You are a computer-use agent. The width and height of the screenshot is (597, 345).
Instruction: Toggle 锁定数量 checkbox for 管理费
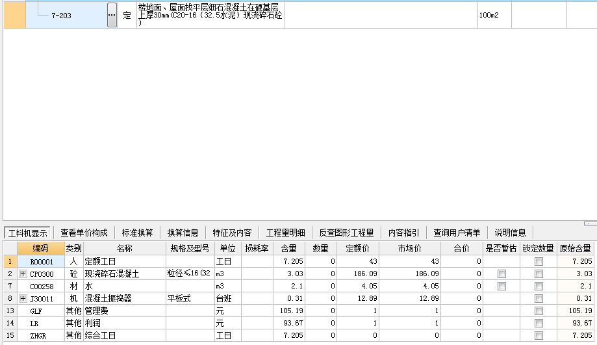(x=539, y=311)
